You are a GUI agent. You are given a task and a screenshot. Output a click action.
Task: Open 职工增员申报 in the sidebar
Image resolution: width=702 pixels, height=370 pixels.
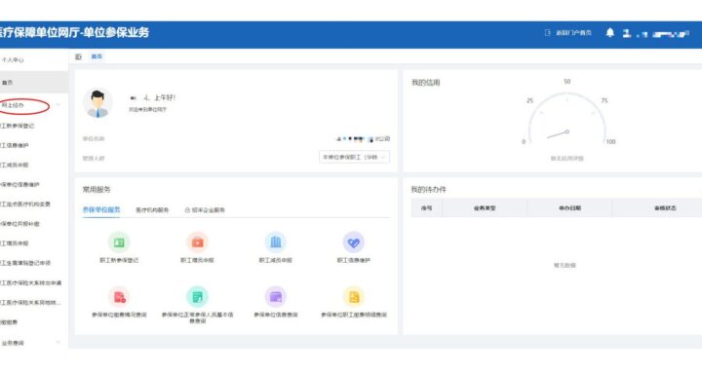coord(15,243)
